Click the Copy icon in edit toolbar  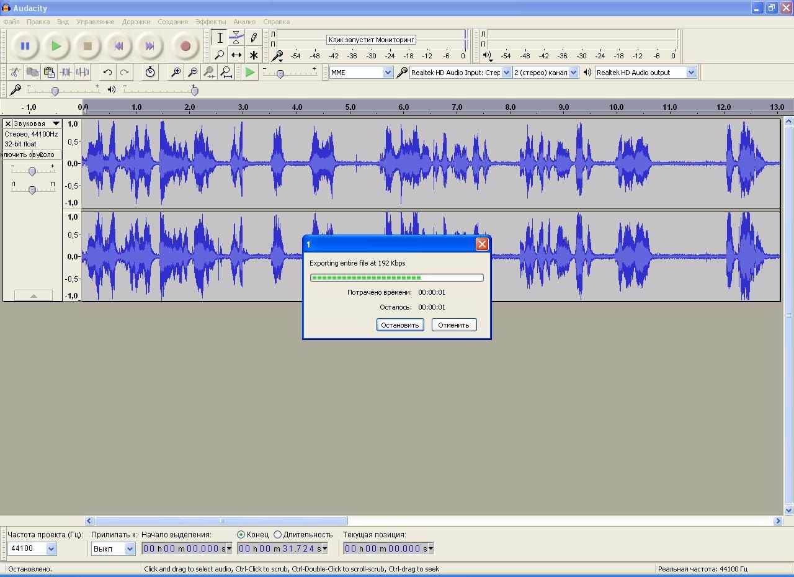click(x=32, y=72)
